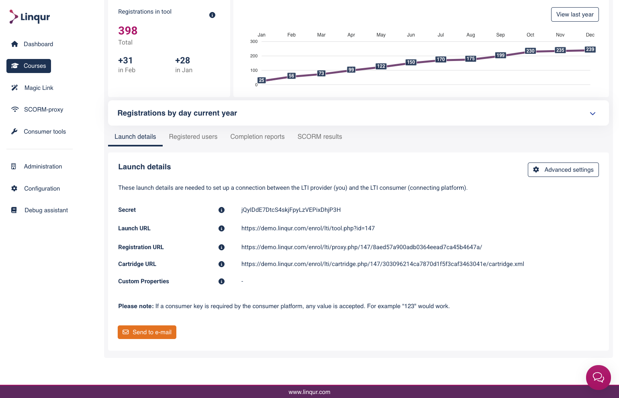This screenshot has height=398, width=619.
Task: Click the Launch URL value ending id=147
Action: click(x=308, y=228)
